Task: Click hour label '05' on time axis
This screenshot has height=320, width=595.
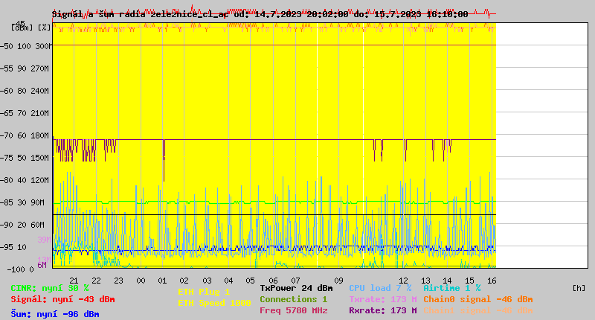Action: pos(250,281)
